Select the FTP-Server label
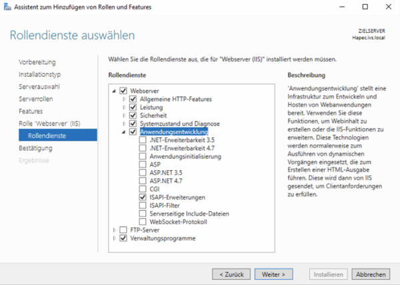Viewport: 400px width, 285px height. click(x=145, y=230)
